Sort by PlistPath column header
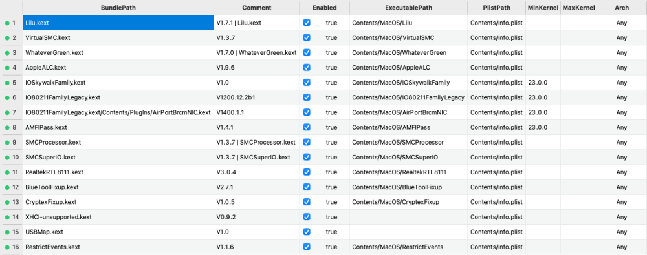Screen dimensions: 647x255 pyautogui.click(x=497, y=8)
